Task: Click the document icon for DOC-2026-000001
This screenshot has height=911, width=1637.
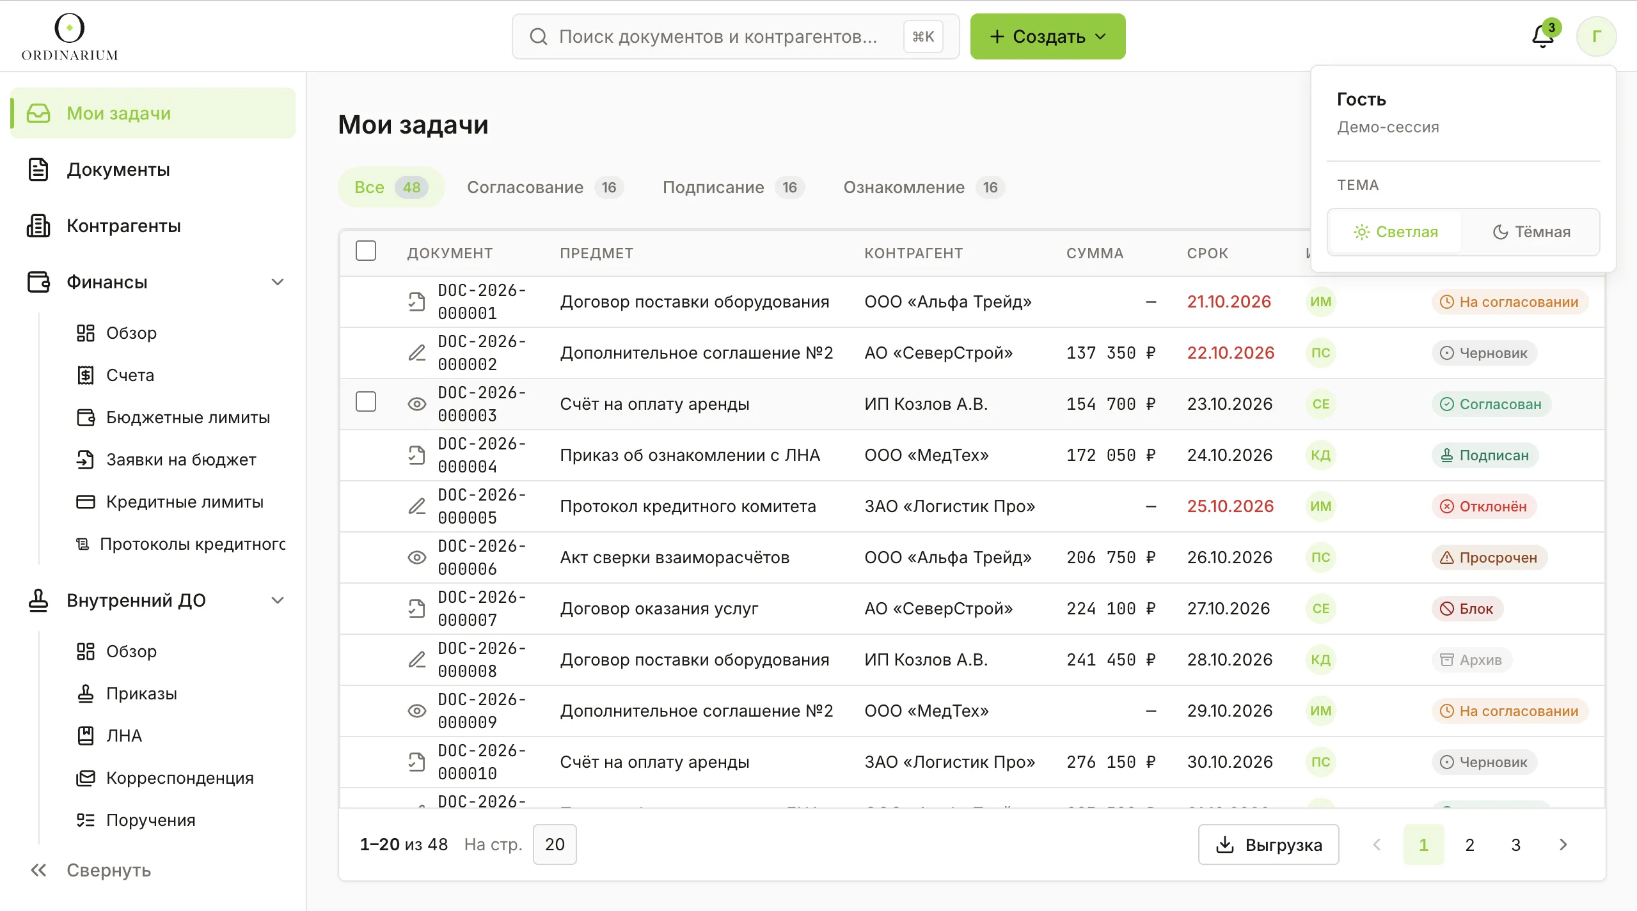Action: coord(416,302)
